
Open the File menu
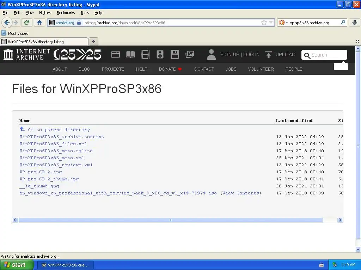pyautogui.click(x=5, y=13)
